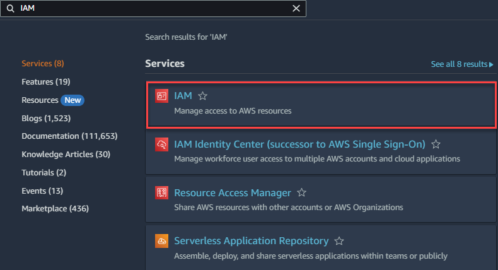This screenshot has width=498, height=270.
Task: Open the IAM service icon
Action: [x=161, y=96]
